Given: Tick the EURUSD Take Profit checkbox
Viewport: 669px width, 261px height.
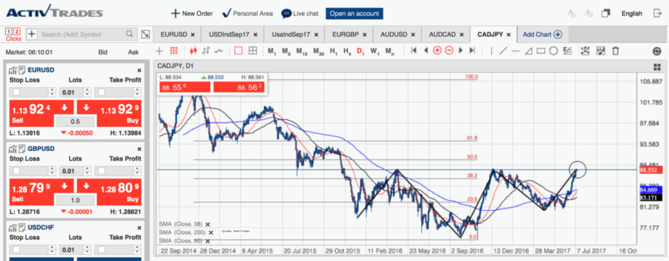Looking at the screenshot, I should click(102, 92).
